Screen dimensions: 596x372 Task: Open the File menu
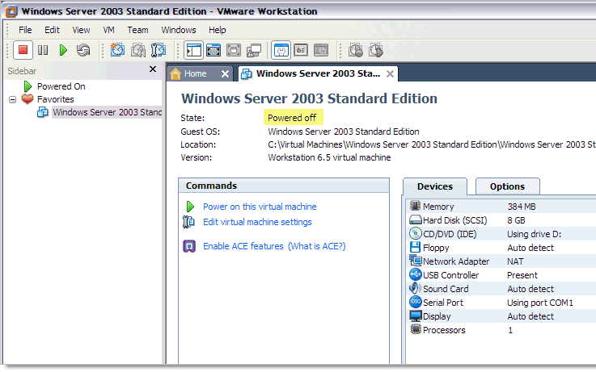(x=25, y=30)
